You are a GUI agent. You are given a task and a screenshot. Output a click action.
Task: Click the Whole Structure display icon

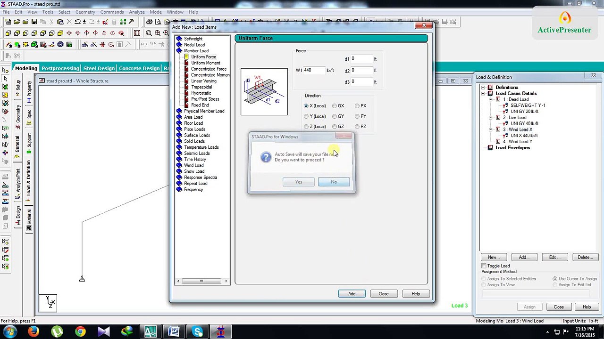point(137,33)
